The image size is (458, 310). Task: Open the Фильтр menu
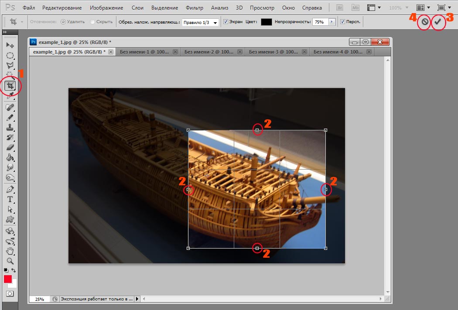coord(194,8)
